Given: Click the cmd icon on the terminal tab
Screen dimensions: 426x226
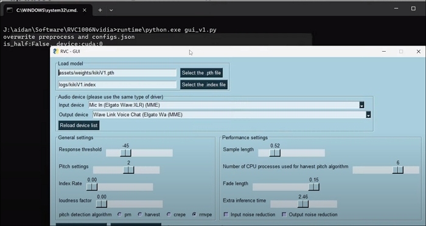Looking at the screenshot, I should [x=10, y=10].
